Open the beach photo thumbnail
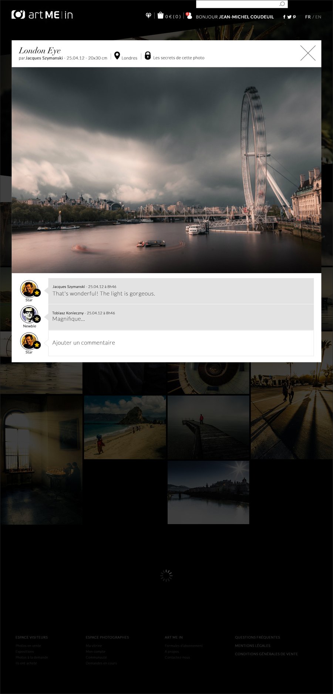Image resolution: width=333 pixels, height=694 pixels. [125, 427]
